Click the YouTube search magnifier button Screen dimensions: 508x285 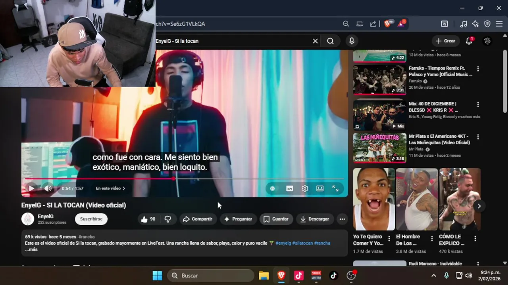coord(330,41)
